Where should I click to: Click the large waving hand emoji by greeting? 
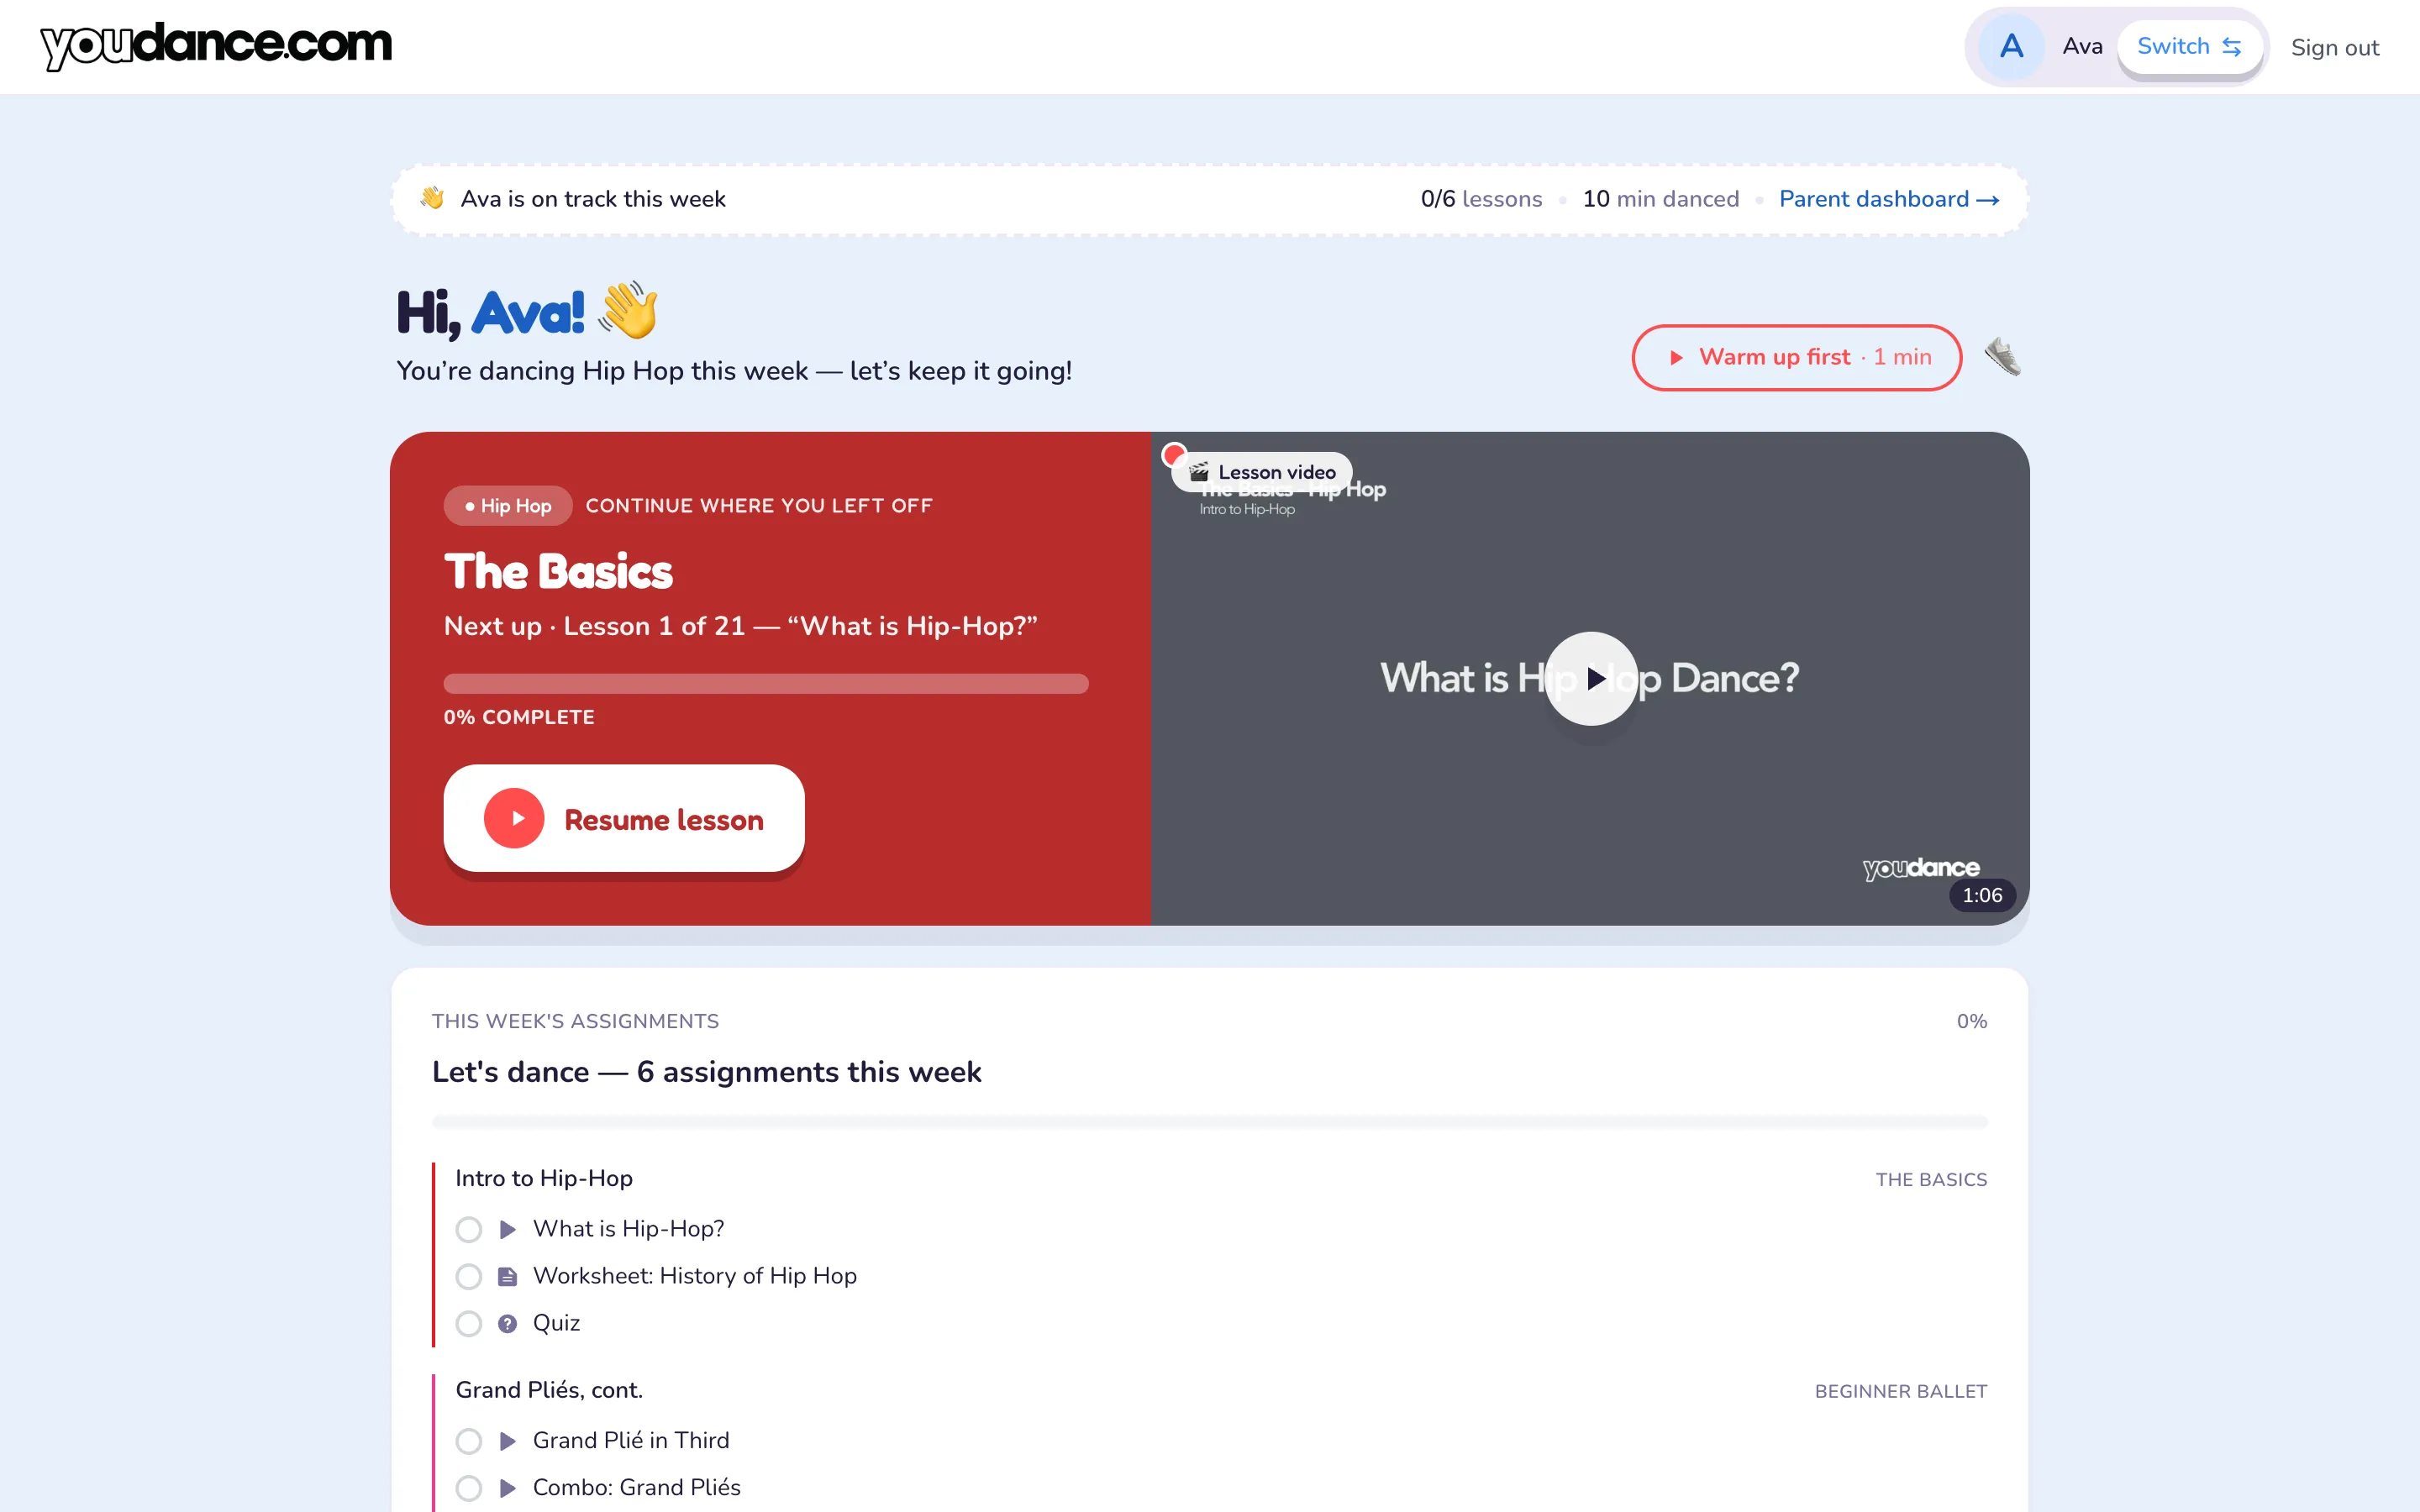pos(628,310)
